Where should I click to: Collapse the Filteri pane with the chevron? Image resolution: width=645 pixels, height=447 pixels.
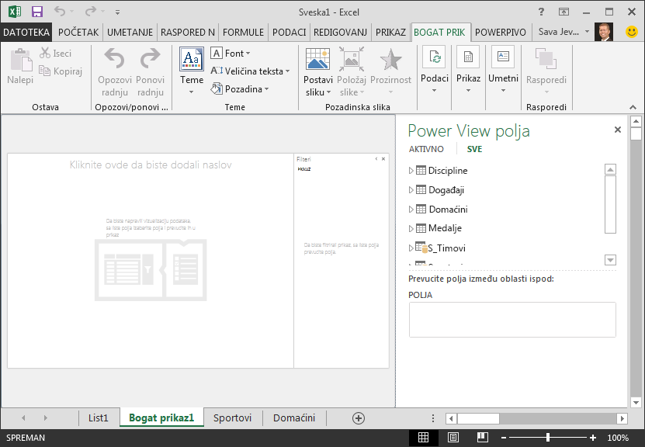[376, 159]
